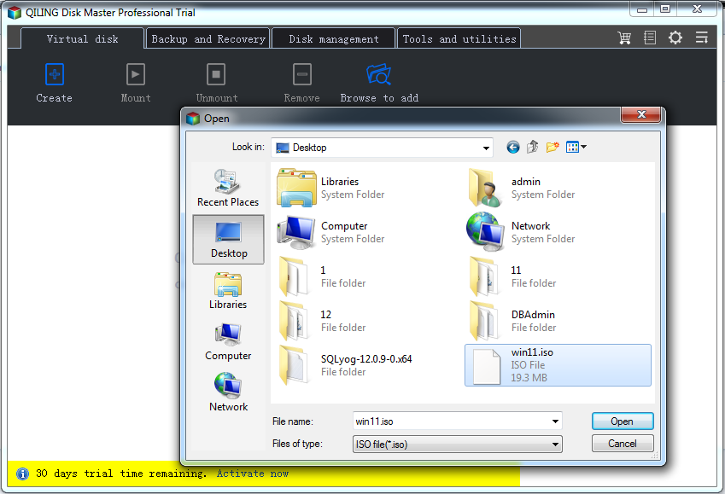Select Desktop in the places bar
Screen dimensions: 725x494
(228, 240)
